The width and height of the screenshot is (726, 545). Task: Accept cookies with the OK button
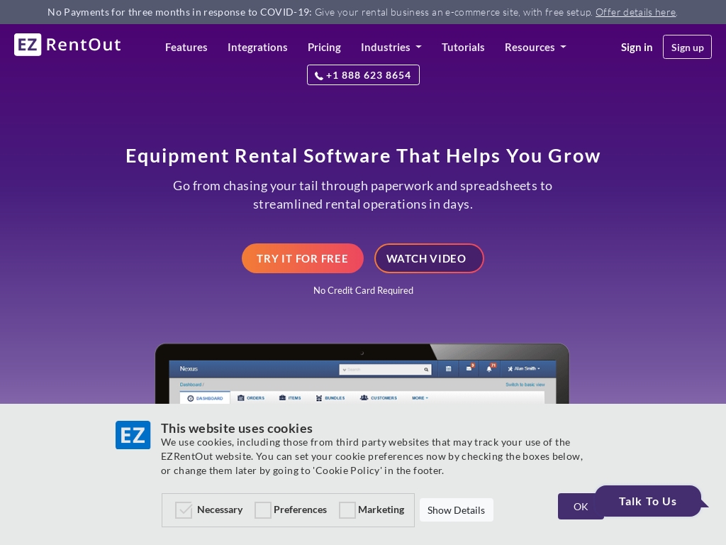[580, 507]
